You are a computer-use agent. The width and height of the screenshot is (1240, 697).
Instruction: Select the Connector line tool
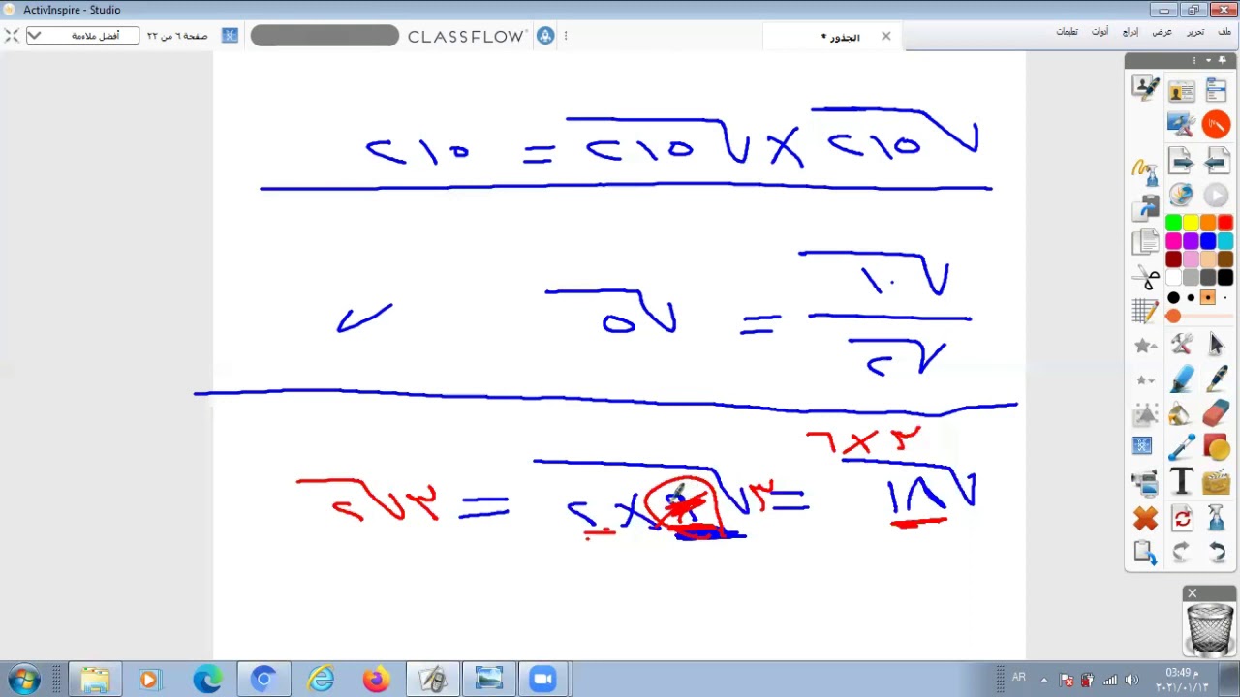(1182, 447)
